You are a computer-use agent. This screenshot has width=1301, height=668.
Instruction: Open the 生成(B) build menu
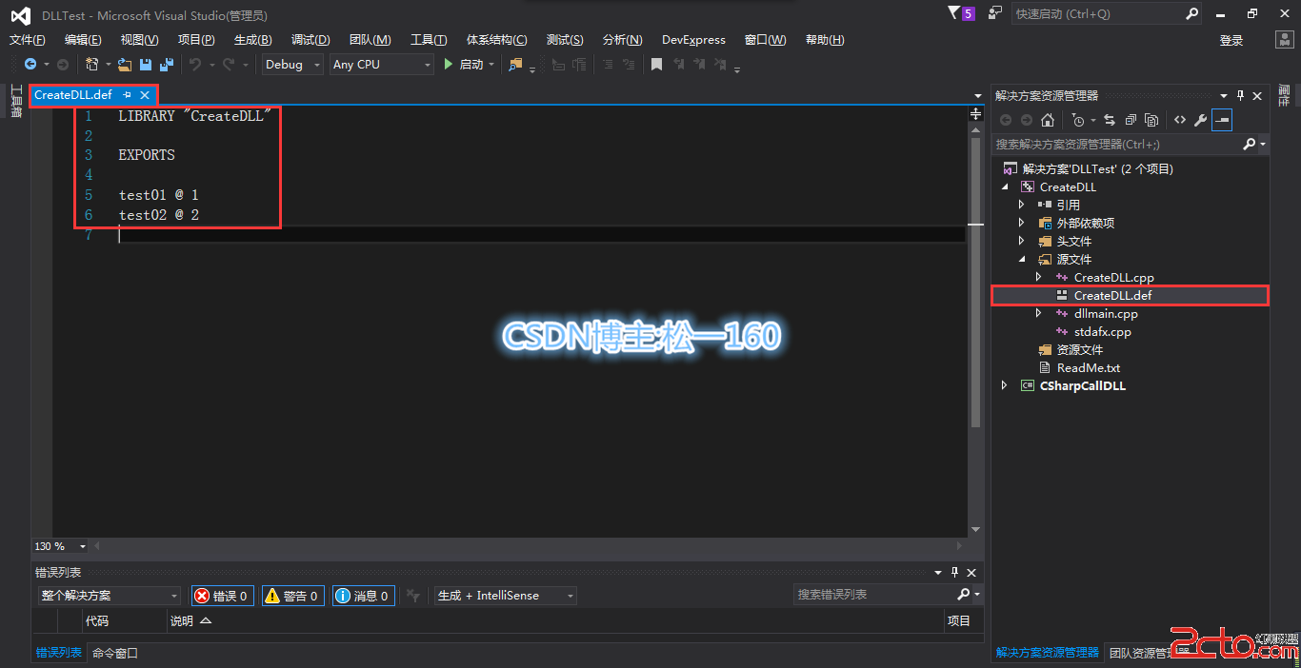tap(253, 40)
